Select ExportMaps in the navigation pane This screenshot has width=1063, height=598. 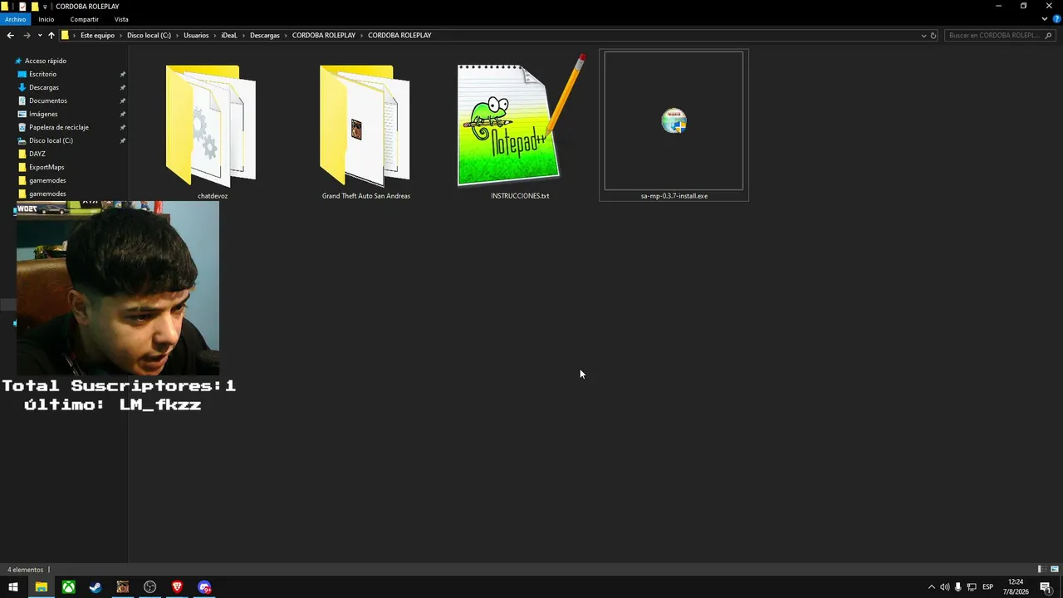pyautogui.click(x=46, y=167)
